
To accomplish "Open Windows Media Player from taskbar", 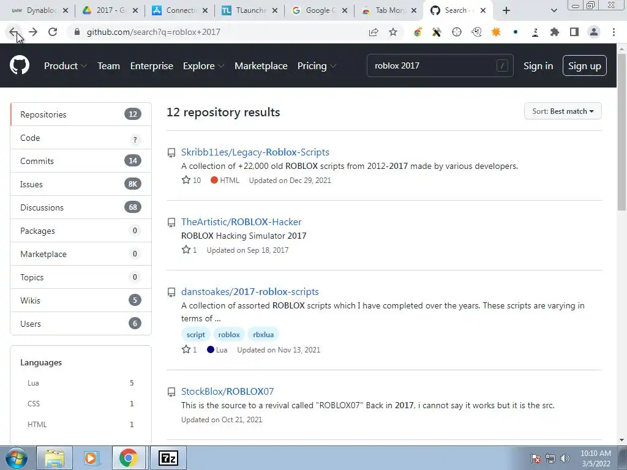I will 91,458.
